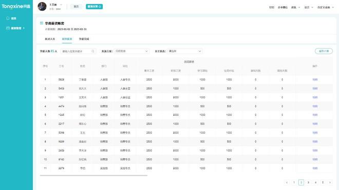Image resolution: width=339 pixels, height=190 pixels.
Task: Click the action link in row 7
Action: click(x=315, y=133)
